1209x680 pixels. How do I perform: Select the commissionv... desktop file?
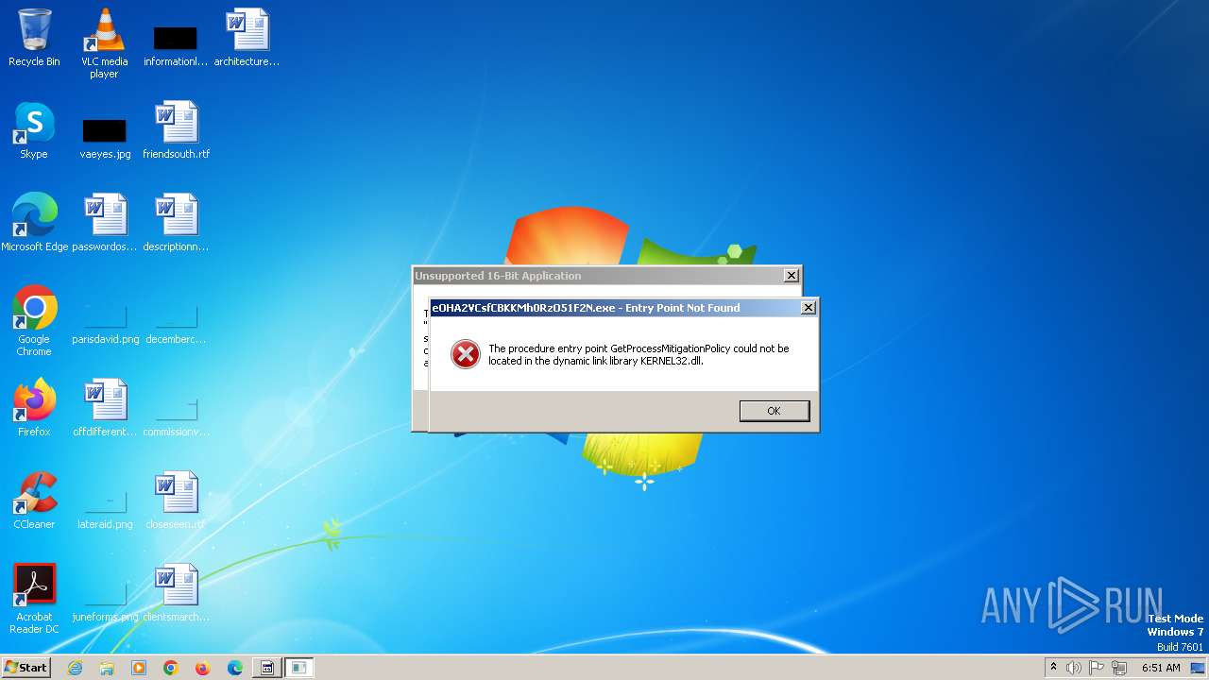[x=177, y=416]
